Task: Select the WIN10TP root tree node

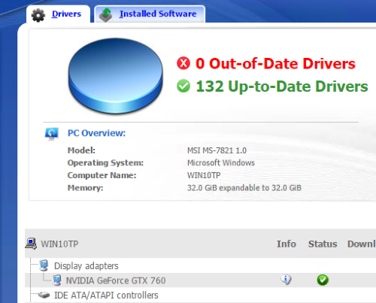Action: coord(59,244)
